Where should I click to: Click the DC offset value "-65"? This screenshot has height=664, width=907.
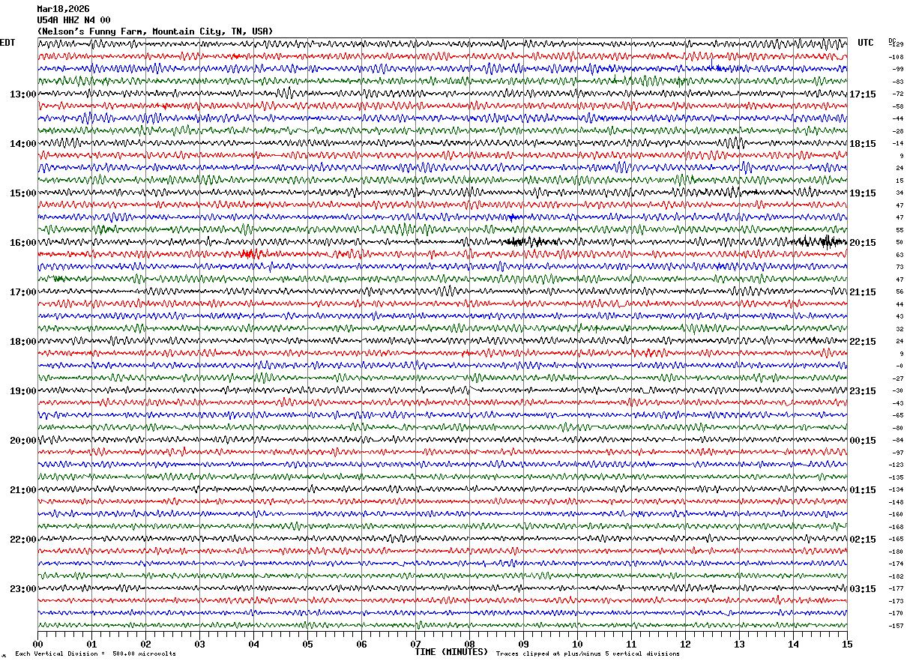tap(897, 415)
